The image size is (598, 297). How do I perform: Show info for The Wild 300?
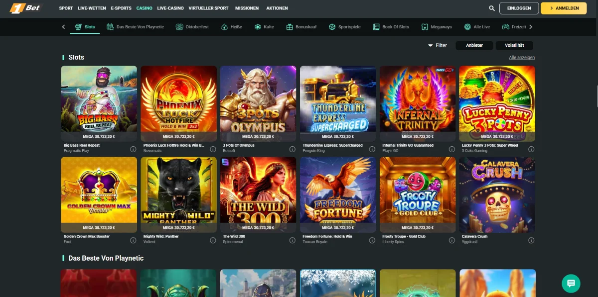tap(293, 240)
